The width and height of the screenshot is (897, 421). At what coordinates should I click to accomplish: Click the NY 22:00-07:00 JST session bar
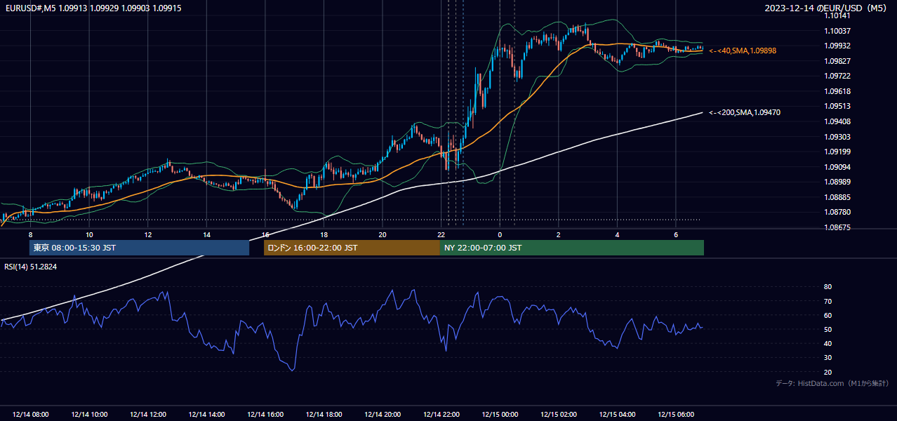(572, 248)
